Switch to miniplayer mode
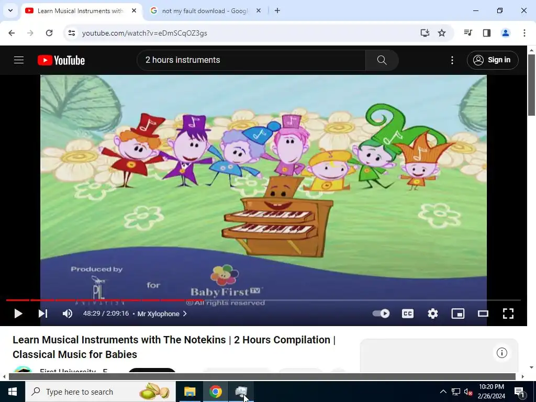 click(x=457, y=314)
